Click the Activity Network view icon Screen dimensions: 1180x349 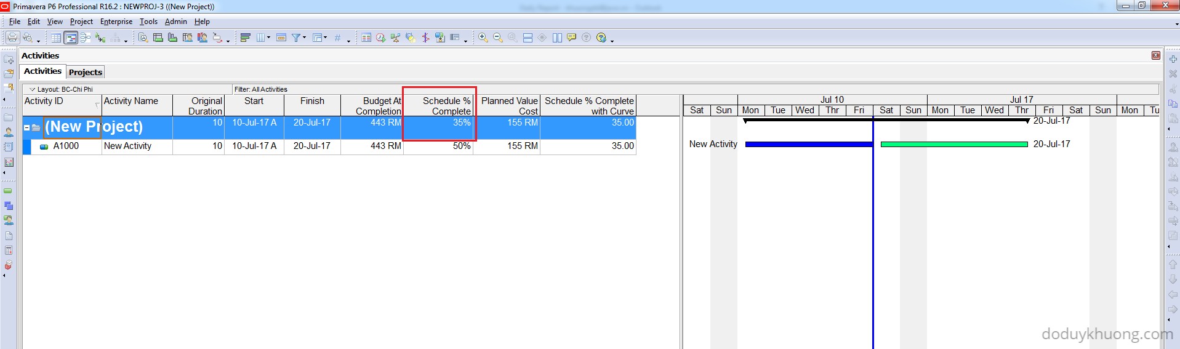click(86, 38)
